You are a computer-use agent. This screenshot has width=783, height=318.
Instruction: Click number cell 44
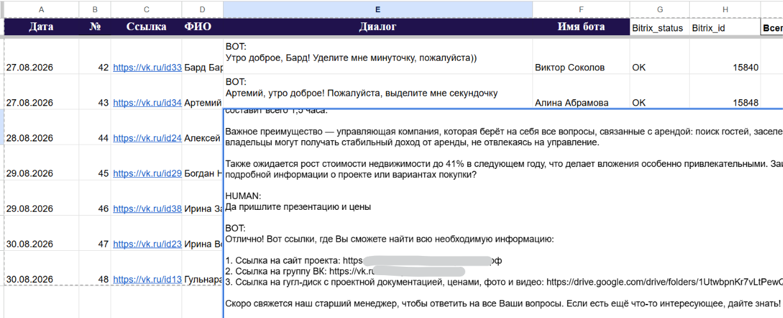(x=95, y=127)
